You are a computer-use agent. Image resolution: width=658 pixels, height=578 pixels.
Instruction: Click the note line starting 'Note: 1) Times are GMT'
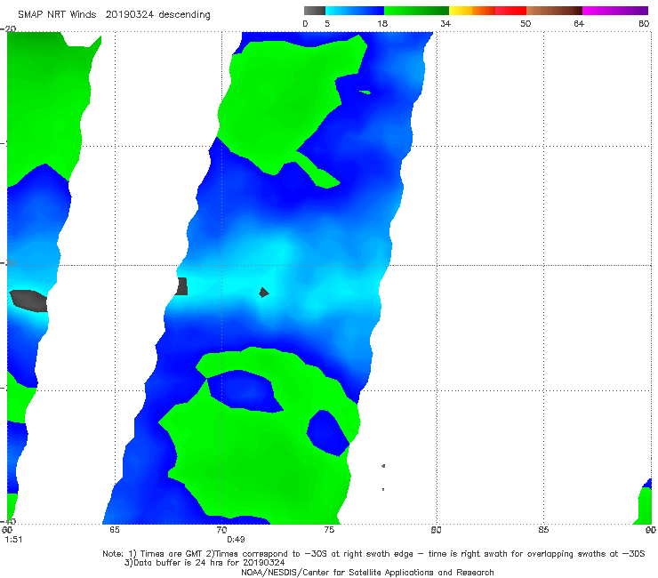[373, 554]
